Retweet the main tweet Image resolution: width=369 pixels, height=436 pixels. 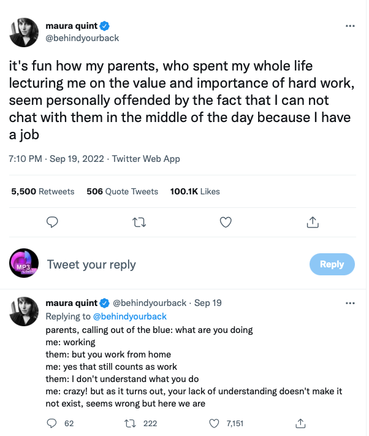tap(139, 221)
